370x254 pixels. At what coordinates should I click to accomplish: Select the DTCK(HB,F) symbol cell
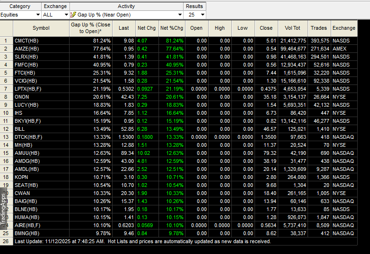(x=41, y=137)
